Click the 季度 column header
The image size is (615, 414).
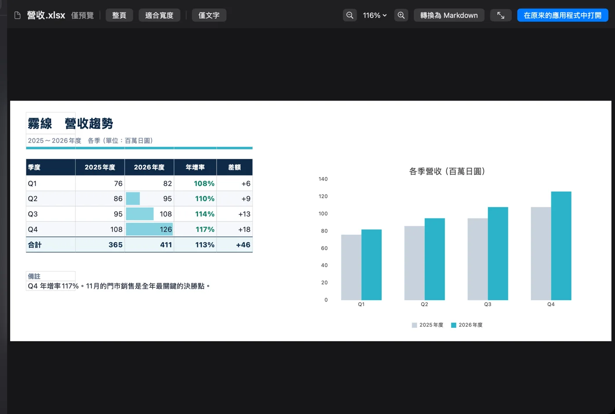click(51, 167)
